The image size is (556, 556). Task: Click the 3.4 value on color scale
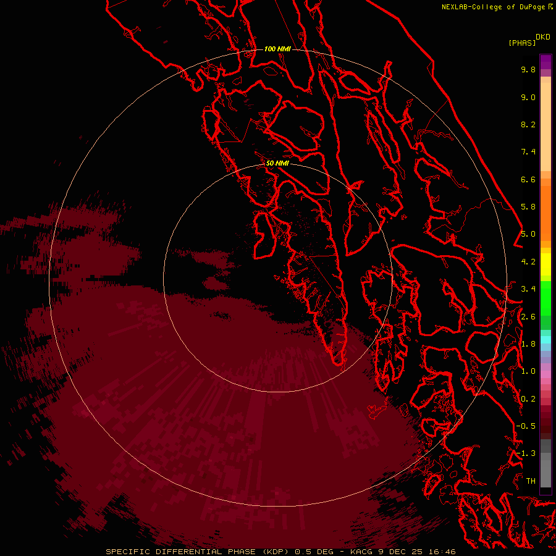(528, 289)
